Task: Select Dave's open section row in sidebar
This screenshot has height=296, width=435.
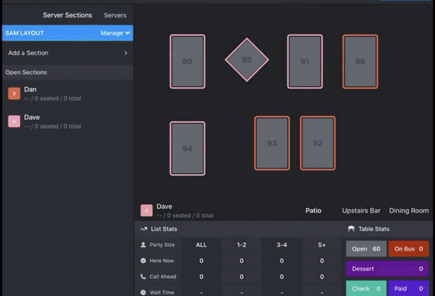Action: click(x=68, y=121)
